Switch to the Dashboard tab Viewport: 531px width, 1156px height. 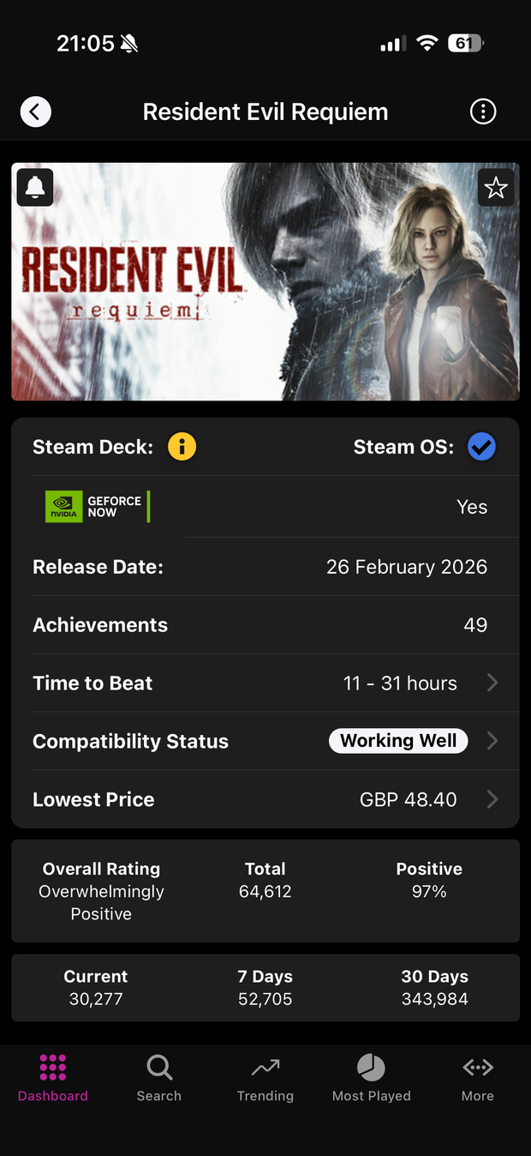[53, 1077]
